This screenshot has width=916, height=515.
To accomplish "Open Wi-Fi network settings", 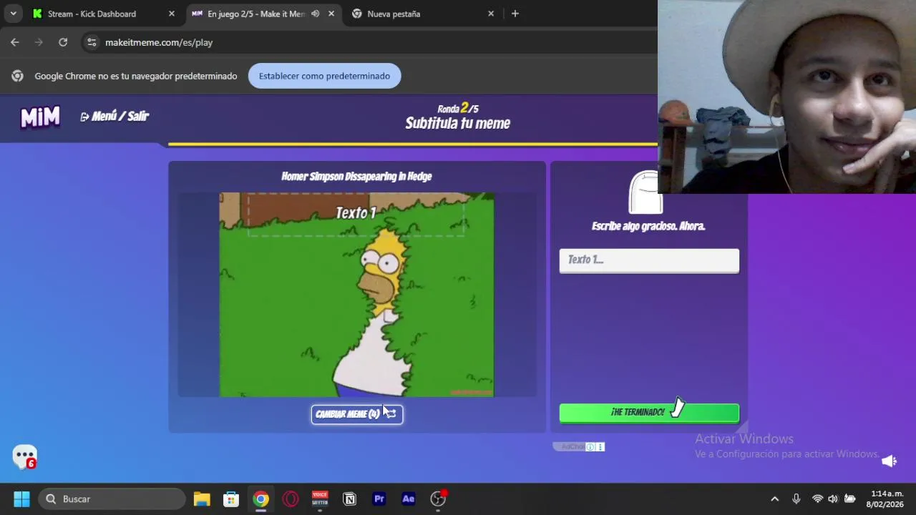I will 817,499.
